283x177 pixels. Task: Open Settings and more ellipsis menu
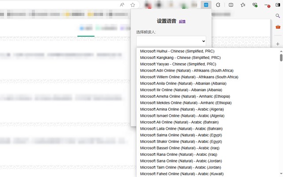[267, 5]
